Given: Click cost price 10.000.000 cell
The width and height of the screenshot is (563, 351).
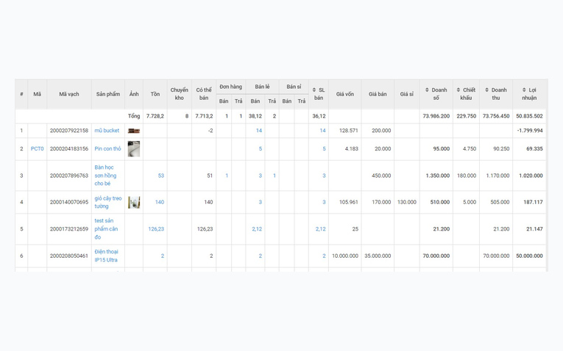Looking at the screenshot, I should [345, 256].
